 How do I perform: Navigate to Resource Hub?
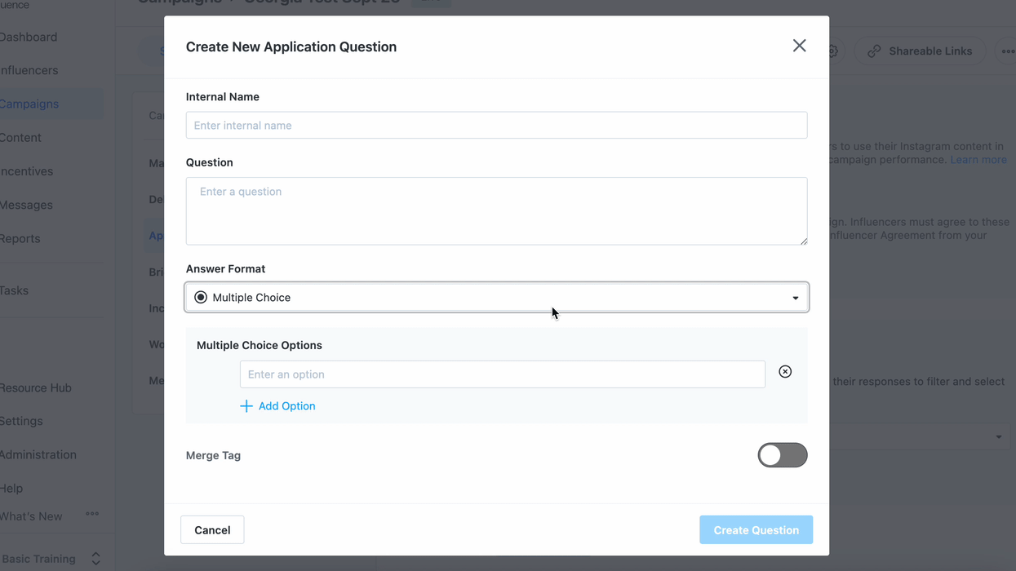[36, 388]
